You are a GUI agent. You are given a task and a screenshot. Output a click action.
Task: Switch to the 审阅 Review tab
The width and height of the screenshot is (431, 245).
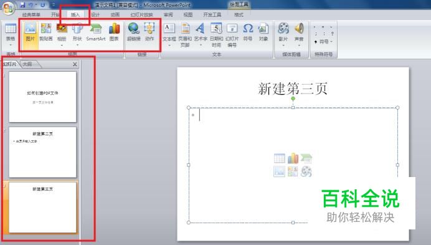[168, 14]
